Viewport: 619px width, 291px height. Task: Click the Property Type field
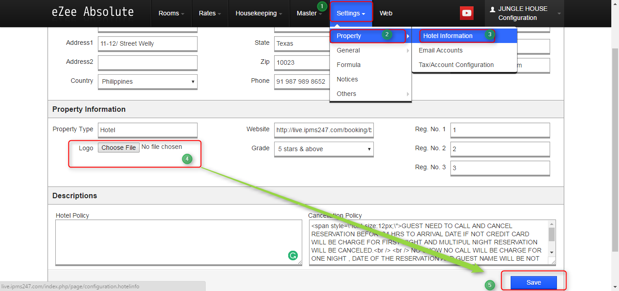[x=148, y=130]
